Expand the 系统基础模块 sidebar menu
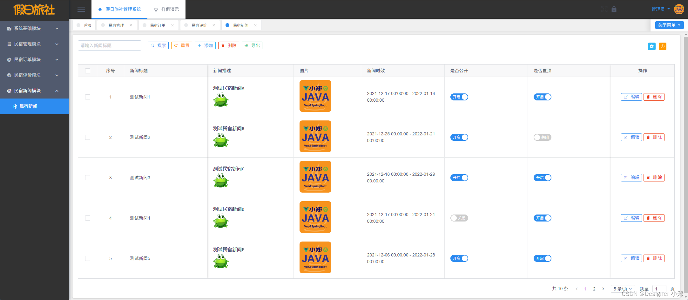The width and height of the screenshot is (688, 300). (35, 28)
